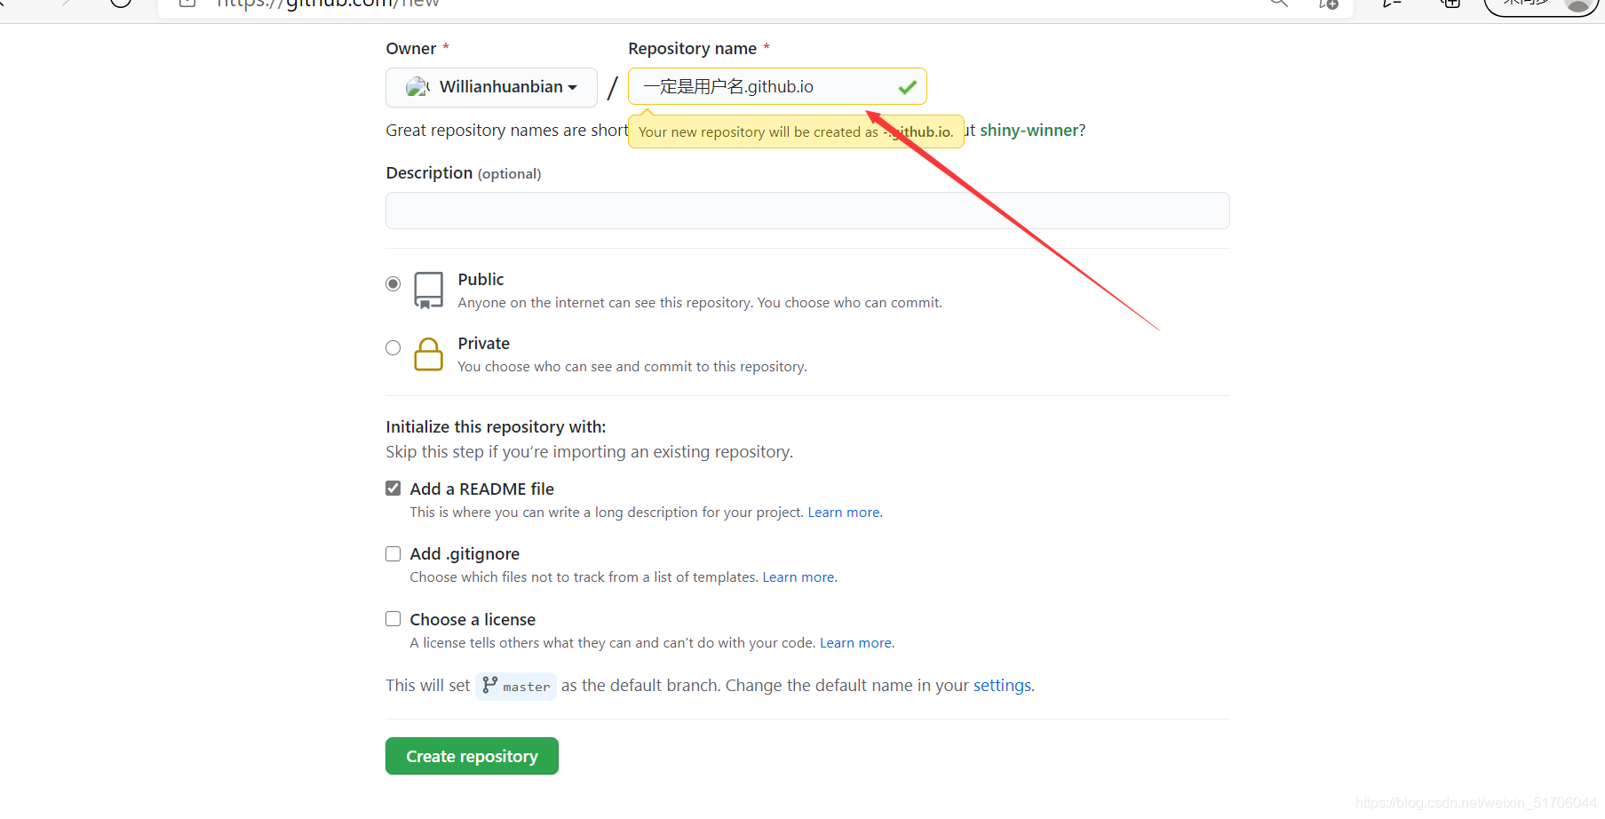
Task: Enable the Choose a license checkbox
Action: click(393, 619)
